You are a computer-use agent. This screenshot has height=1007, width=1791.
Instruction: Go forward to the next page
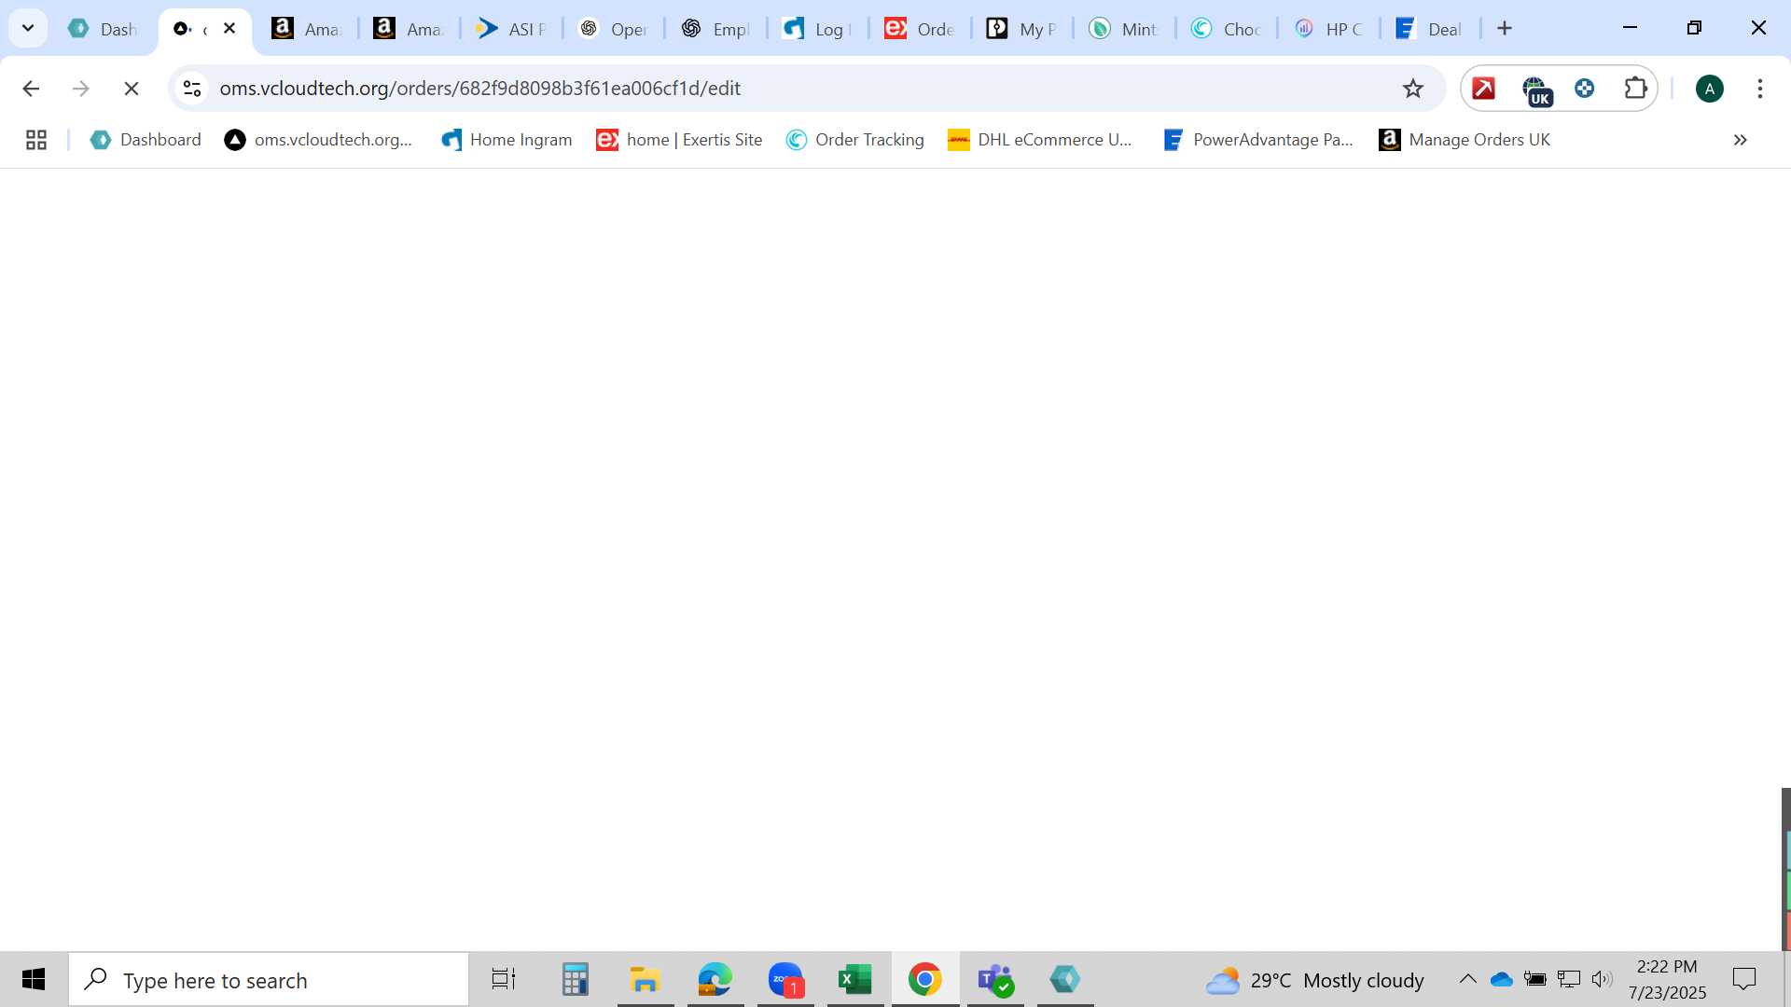pos(81,89)
